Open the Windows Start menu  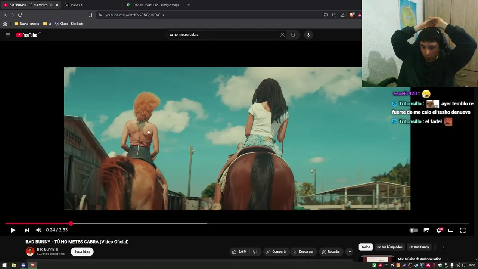4,265
